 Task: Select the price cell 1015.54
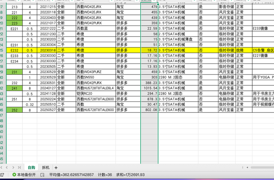pyautogui.click(x=150, y=88)
